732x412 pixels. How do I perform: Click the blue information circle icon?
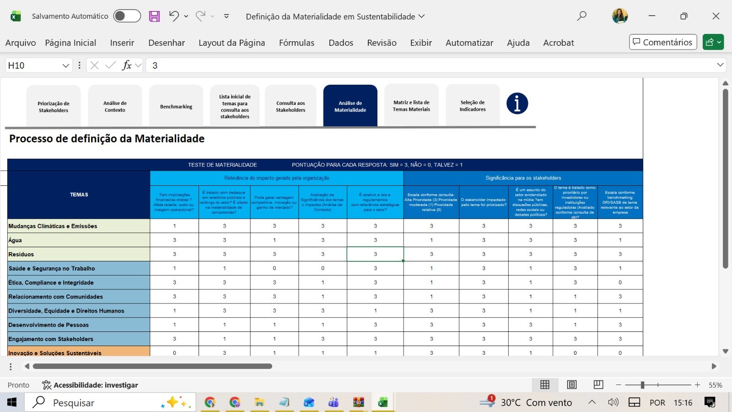tap(517, 103)
